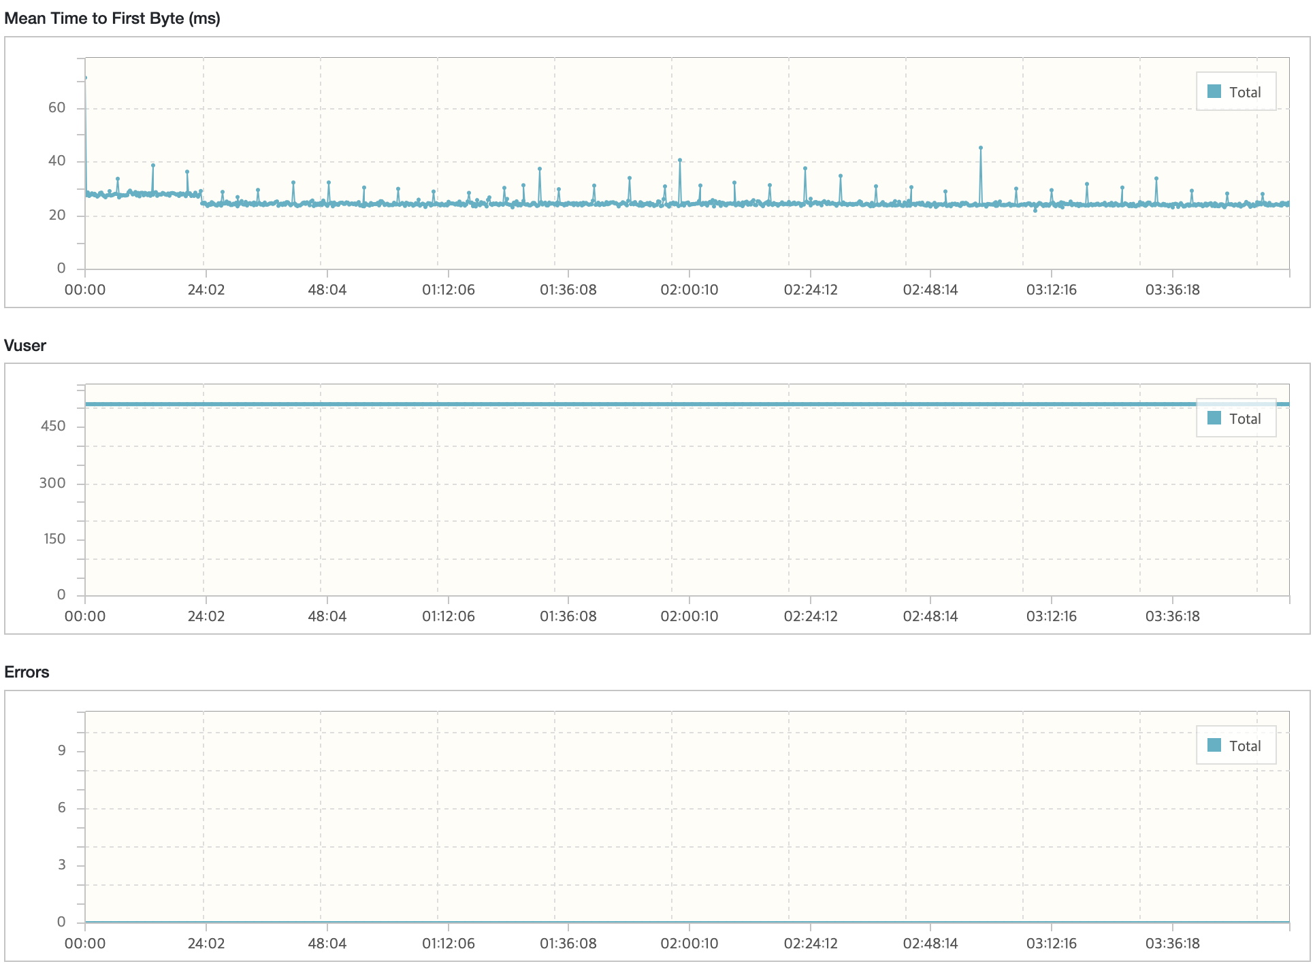This screenshot has height=966, width=1315.
Task: Click 24:02 time label under the Mean Time to First Byte chart
Action: [206, 290]
